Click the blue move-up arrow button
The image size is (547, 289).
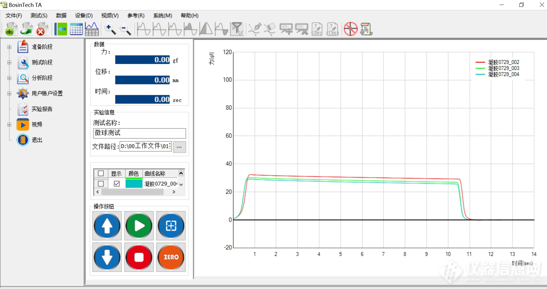coord(107,226)
